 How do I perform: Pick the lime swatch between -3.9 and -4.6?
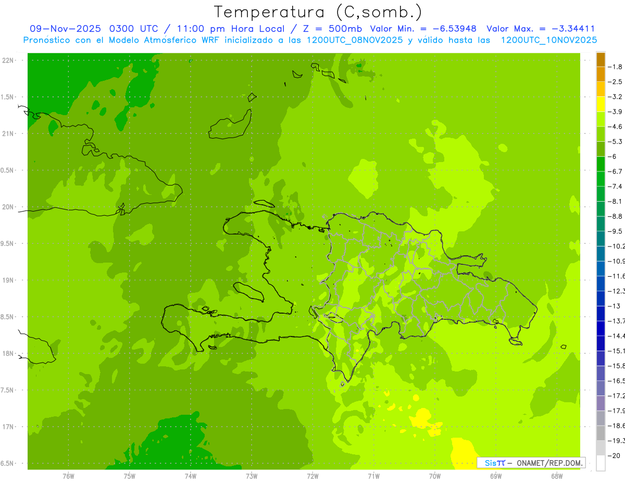601,119
